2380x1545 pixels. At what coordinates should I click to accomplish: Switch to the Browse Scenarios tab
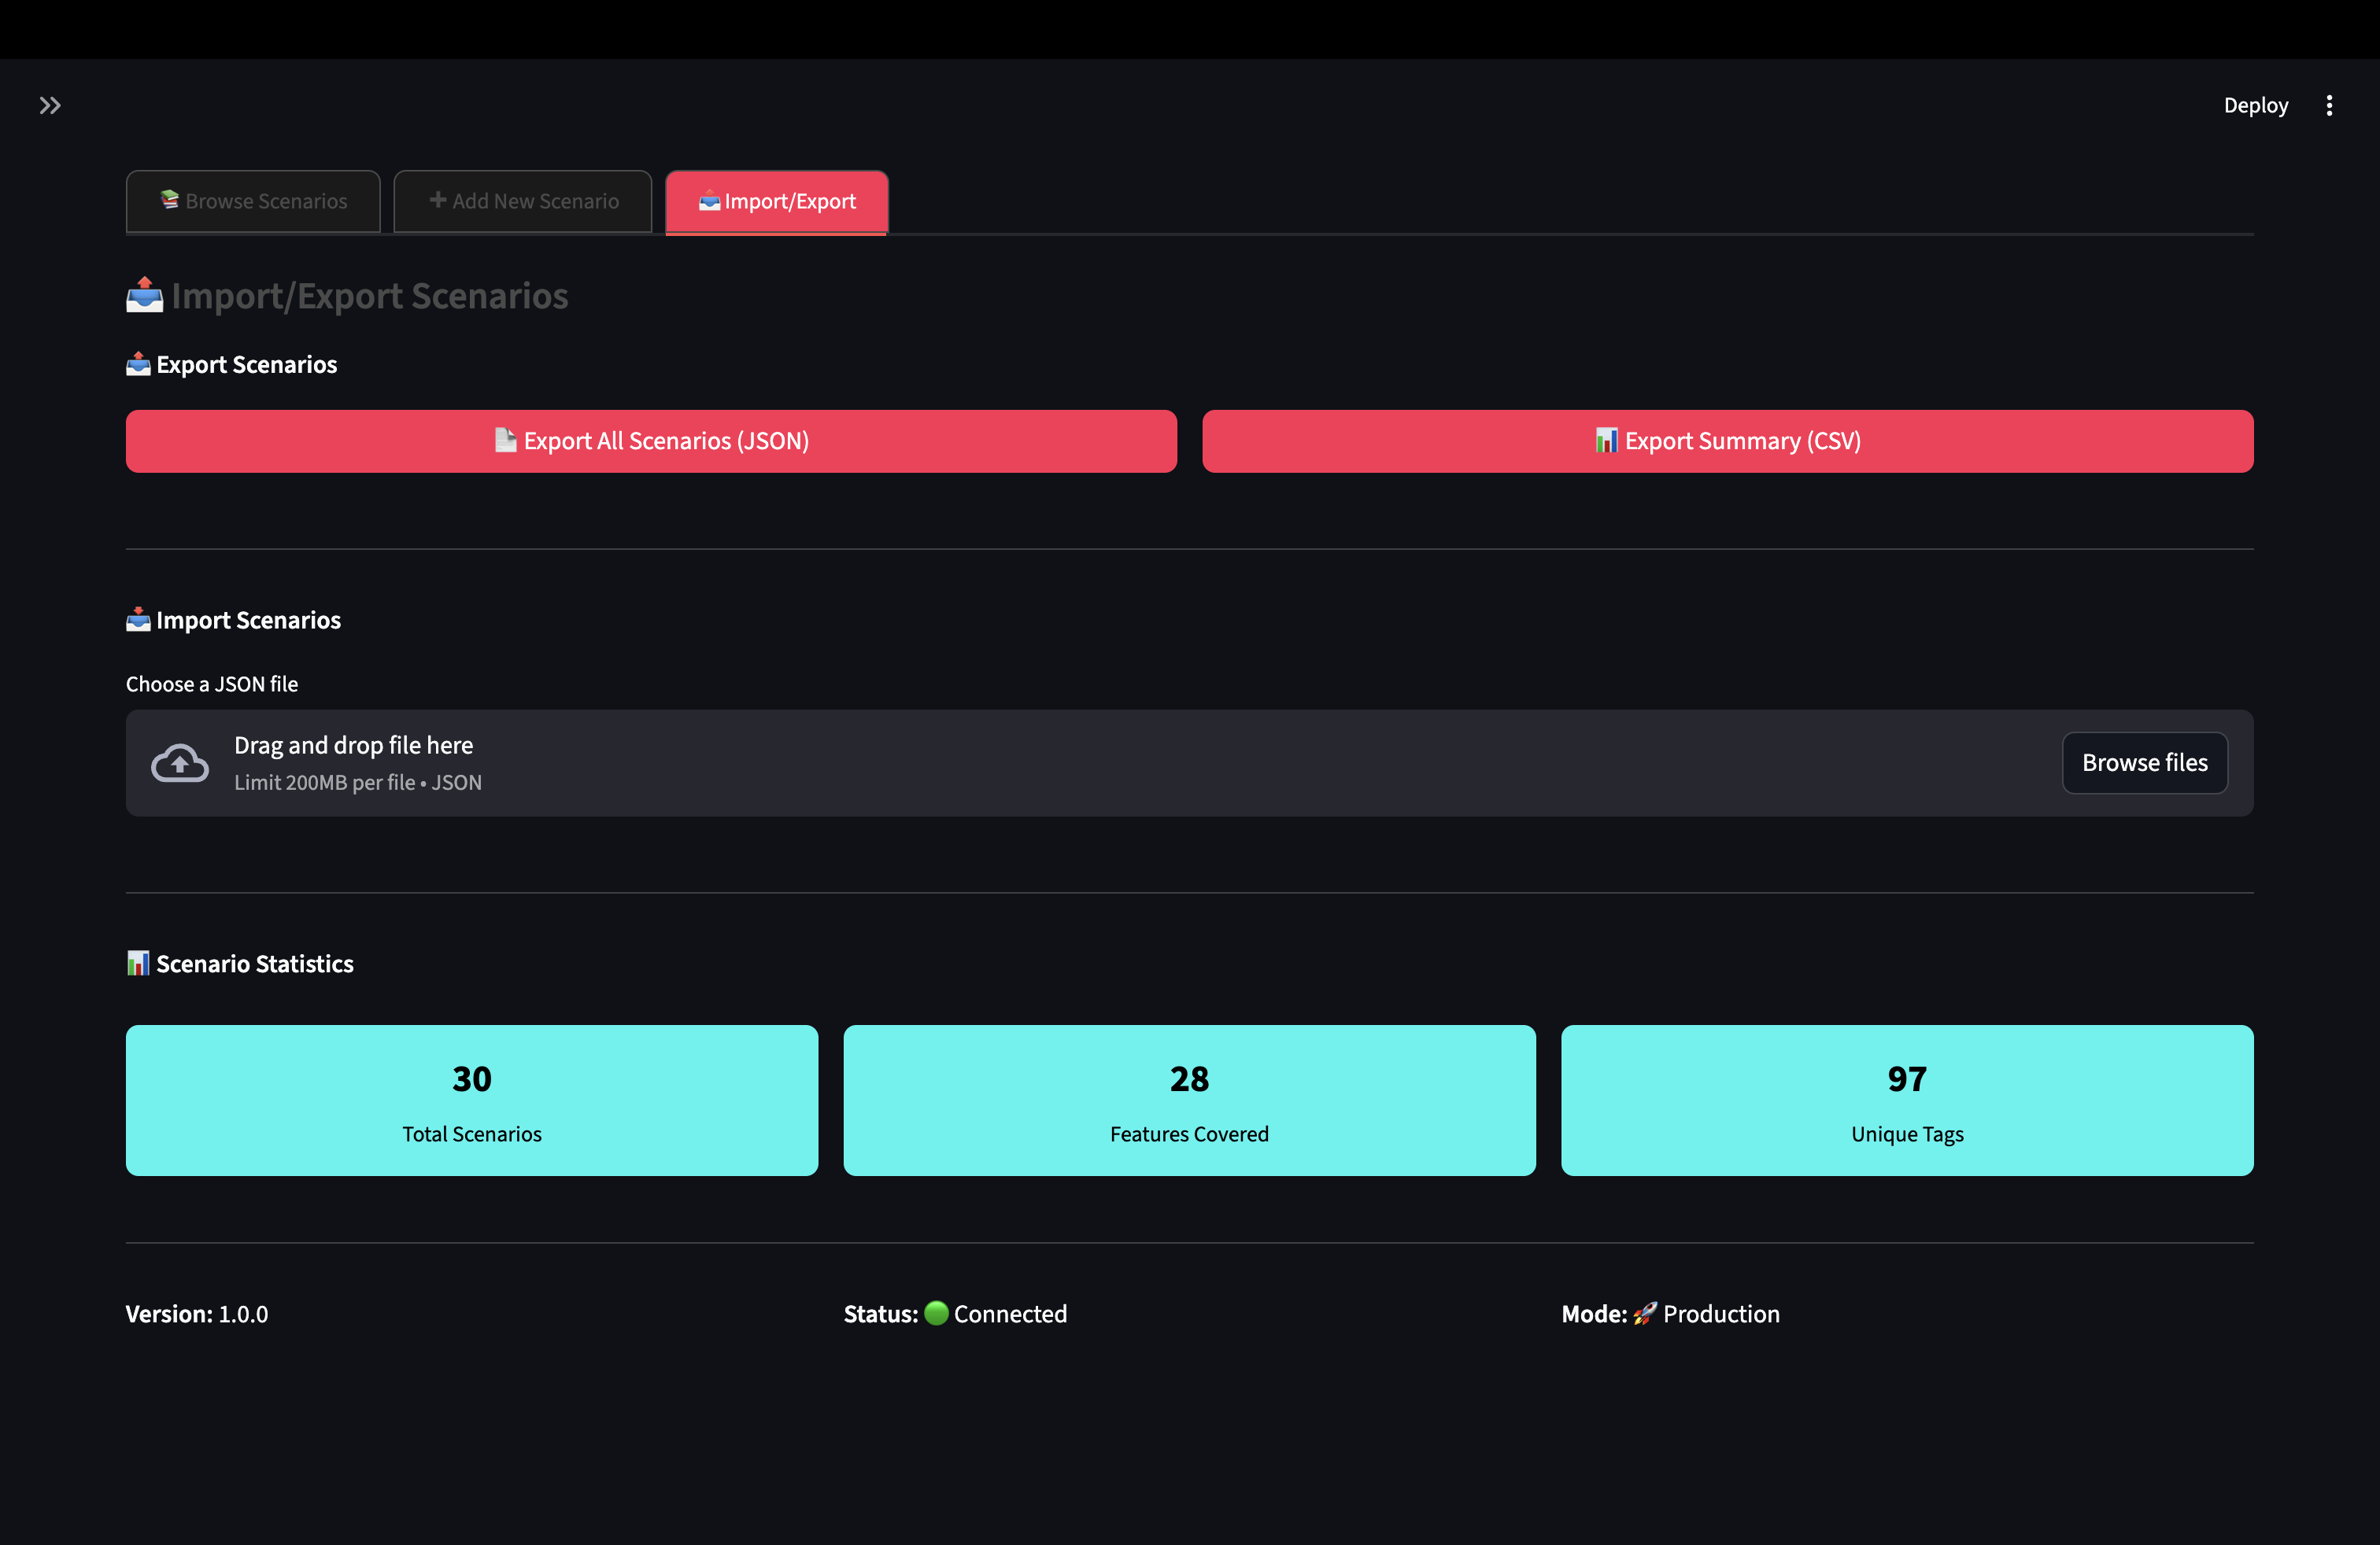[x=253, y=201]
